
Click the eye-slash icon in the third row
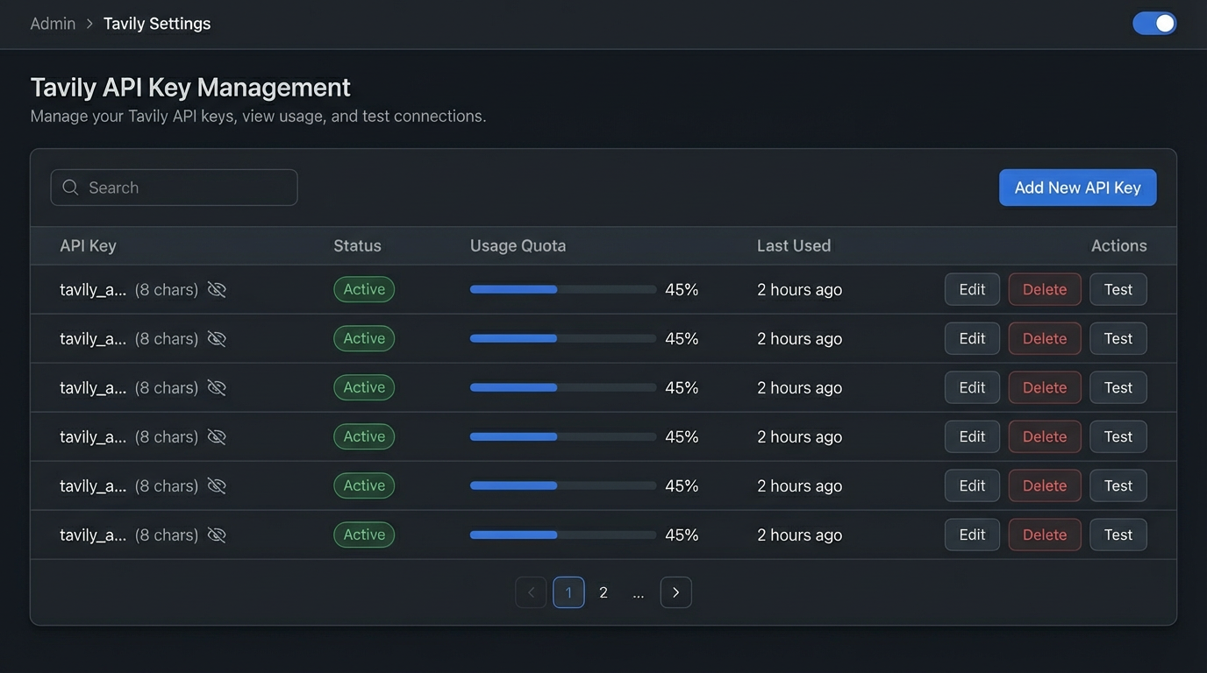[217, 388]
